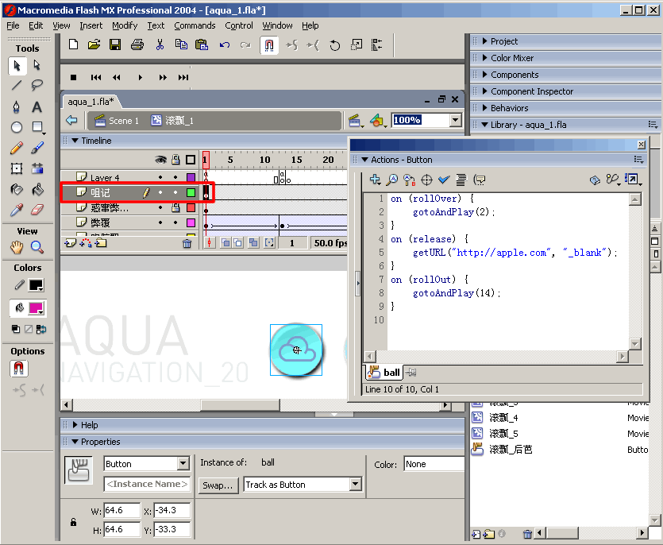
Task: Expand the Components panel
Action: click(485, 75)
